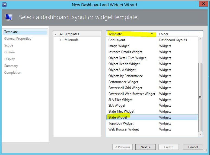Screen dimensions: 210x155
Task: Select SLA Widget template
Action: (152, 106)
